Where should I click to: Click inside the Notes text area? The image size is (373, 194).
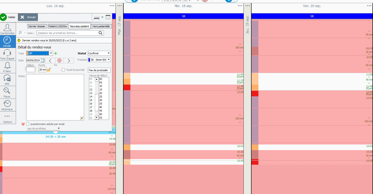point(55,97)
